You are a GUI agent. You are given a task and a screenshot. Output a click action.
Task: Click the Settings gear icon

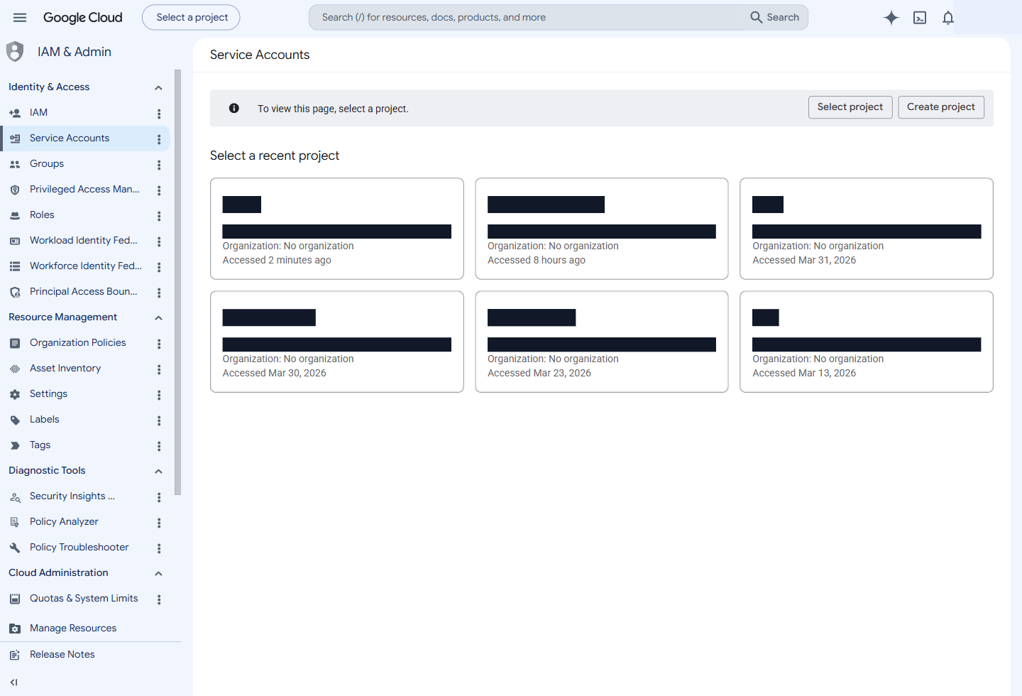(x=15, y=394)
